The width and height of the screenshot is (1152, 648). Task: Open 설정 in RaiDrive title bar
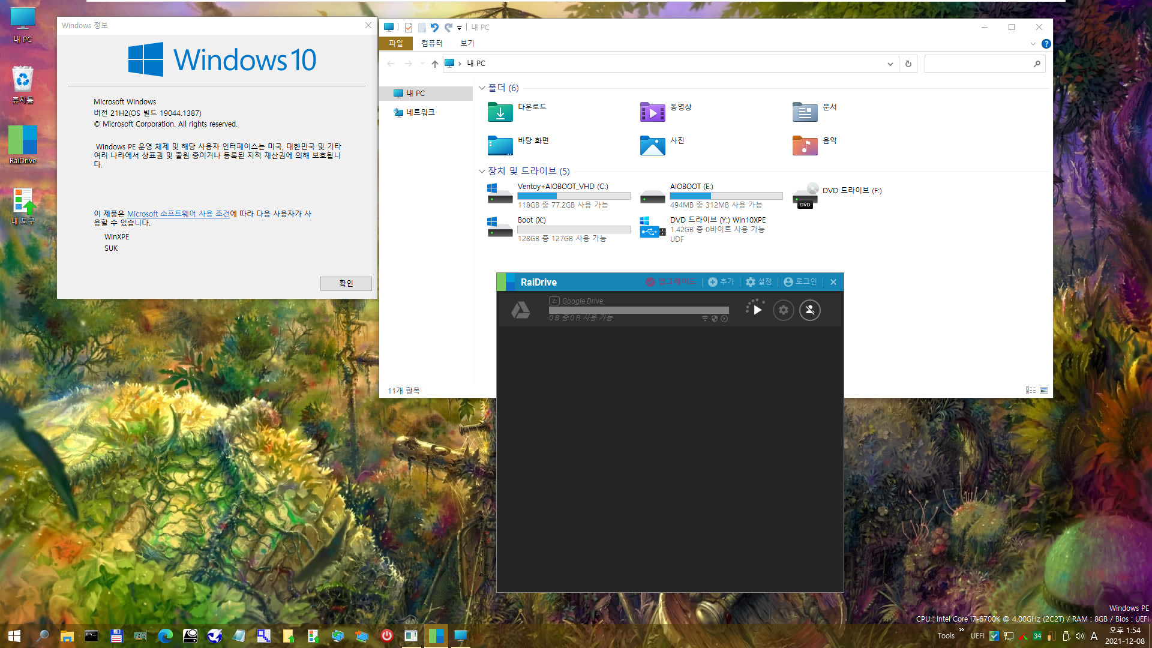759,282
